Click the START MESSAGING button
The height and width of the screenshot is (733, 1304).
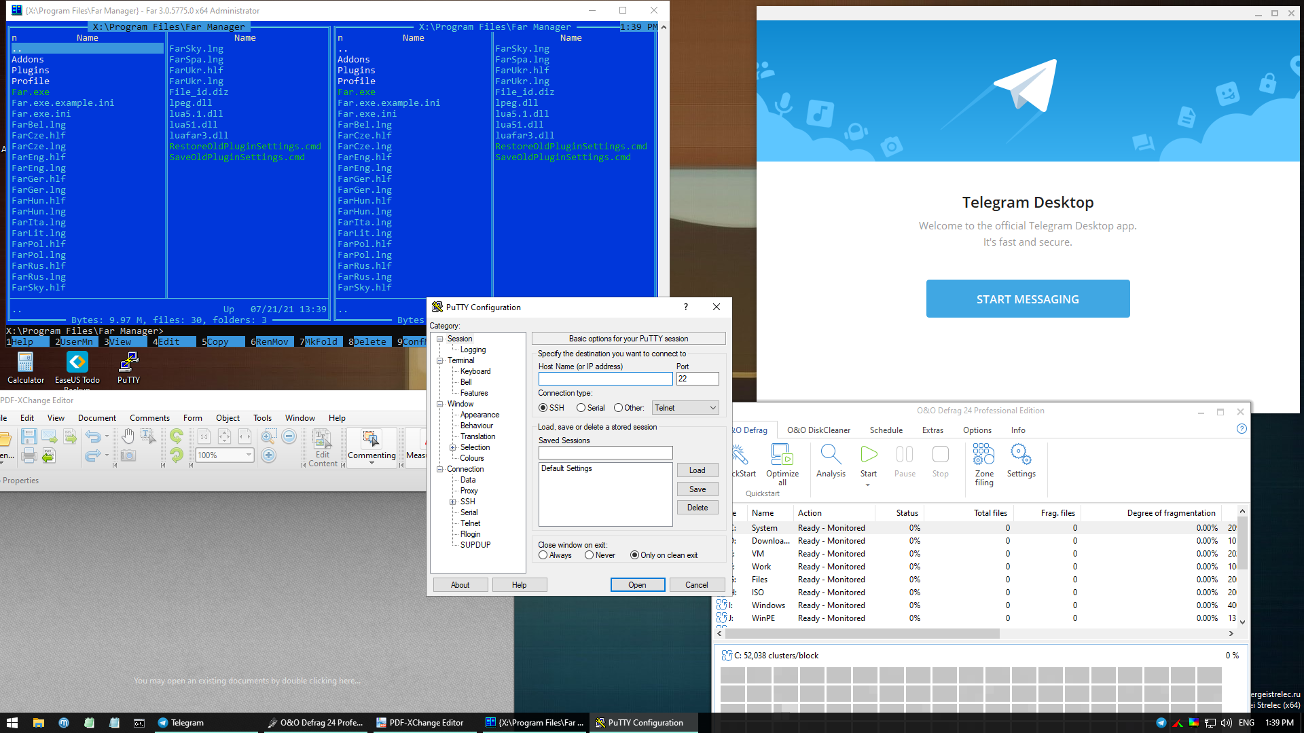[x=1027, y=299]
